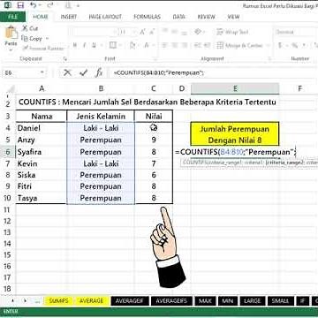The height and width of the screenshot is (318, 318).
Task: Open the AVERAGEIF sheet tab
Action: point(129,301)
